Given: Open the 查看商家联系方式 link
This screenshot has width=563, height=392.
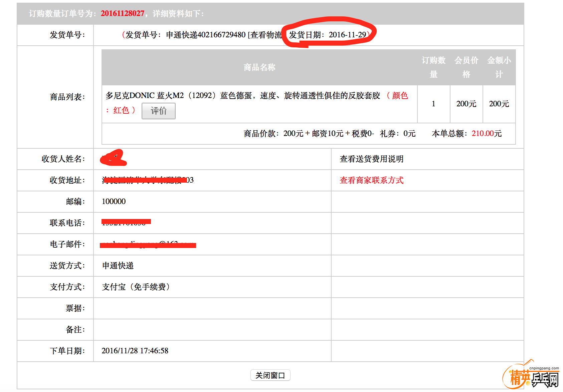Looking at the screenshot, I should [x=371, y=180].
